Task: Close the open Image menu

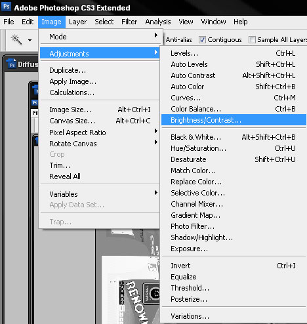Action: [52, 22]
